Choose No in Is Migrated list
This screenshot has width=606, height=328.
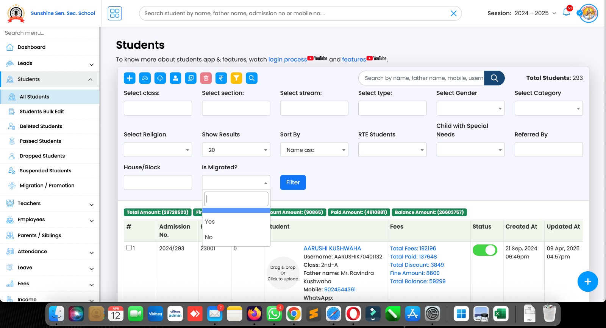[236, 237]
